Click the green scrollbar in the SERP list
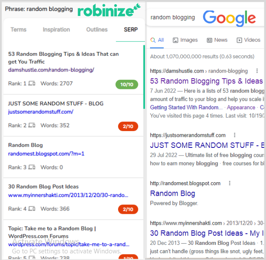Viewport: 266px width, 260px height. [x=144, y=77]
